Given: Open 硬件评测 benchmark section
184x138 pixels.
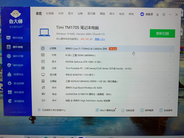Looking at the screenshot, I should 15,56.
